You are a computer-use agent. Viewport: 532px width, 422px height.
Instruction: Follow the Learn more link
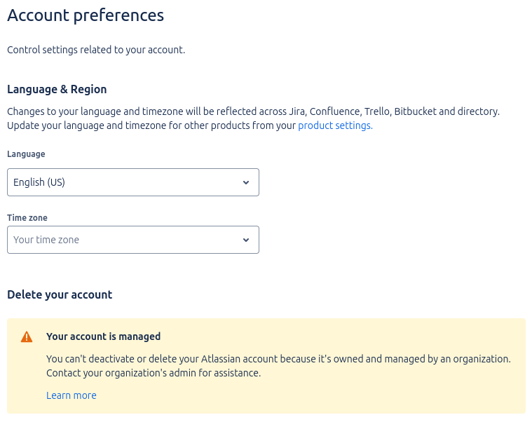[x=71, y=395]
